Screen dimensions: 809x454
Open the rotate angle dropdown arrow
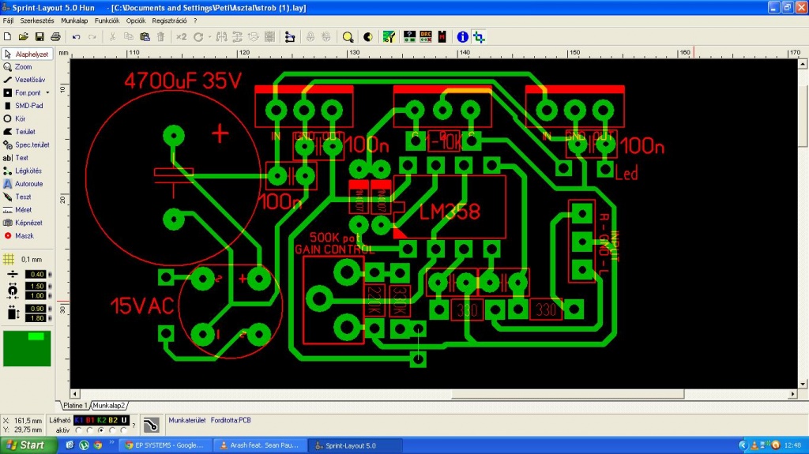point(209,37)
